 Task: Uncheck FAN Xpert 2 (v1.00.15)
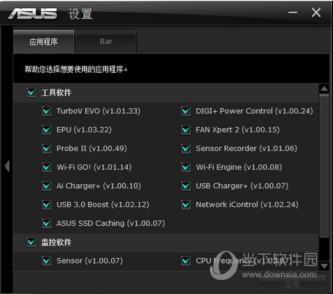point(186,130)
